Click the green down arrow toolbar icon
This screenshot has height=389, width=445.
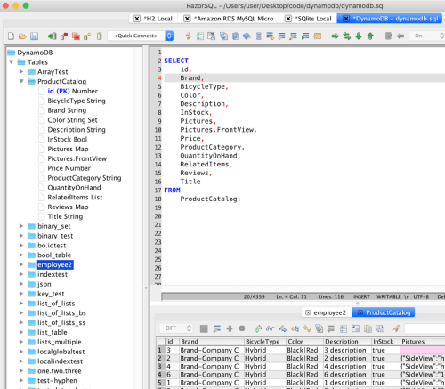point(359,36)
